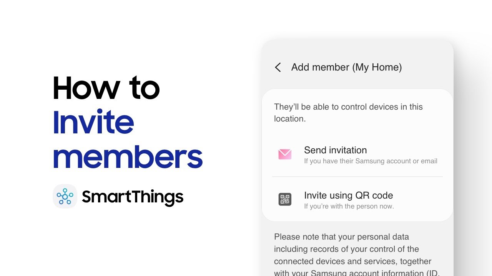The width and height of the screenshot is (492, 276).
Task: Click the black 'How to' heading
Action: (106, 88)
